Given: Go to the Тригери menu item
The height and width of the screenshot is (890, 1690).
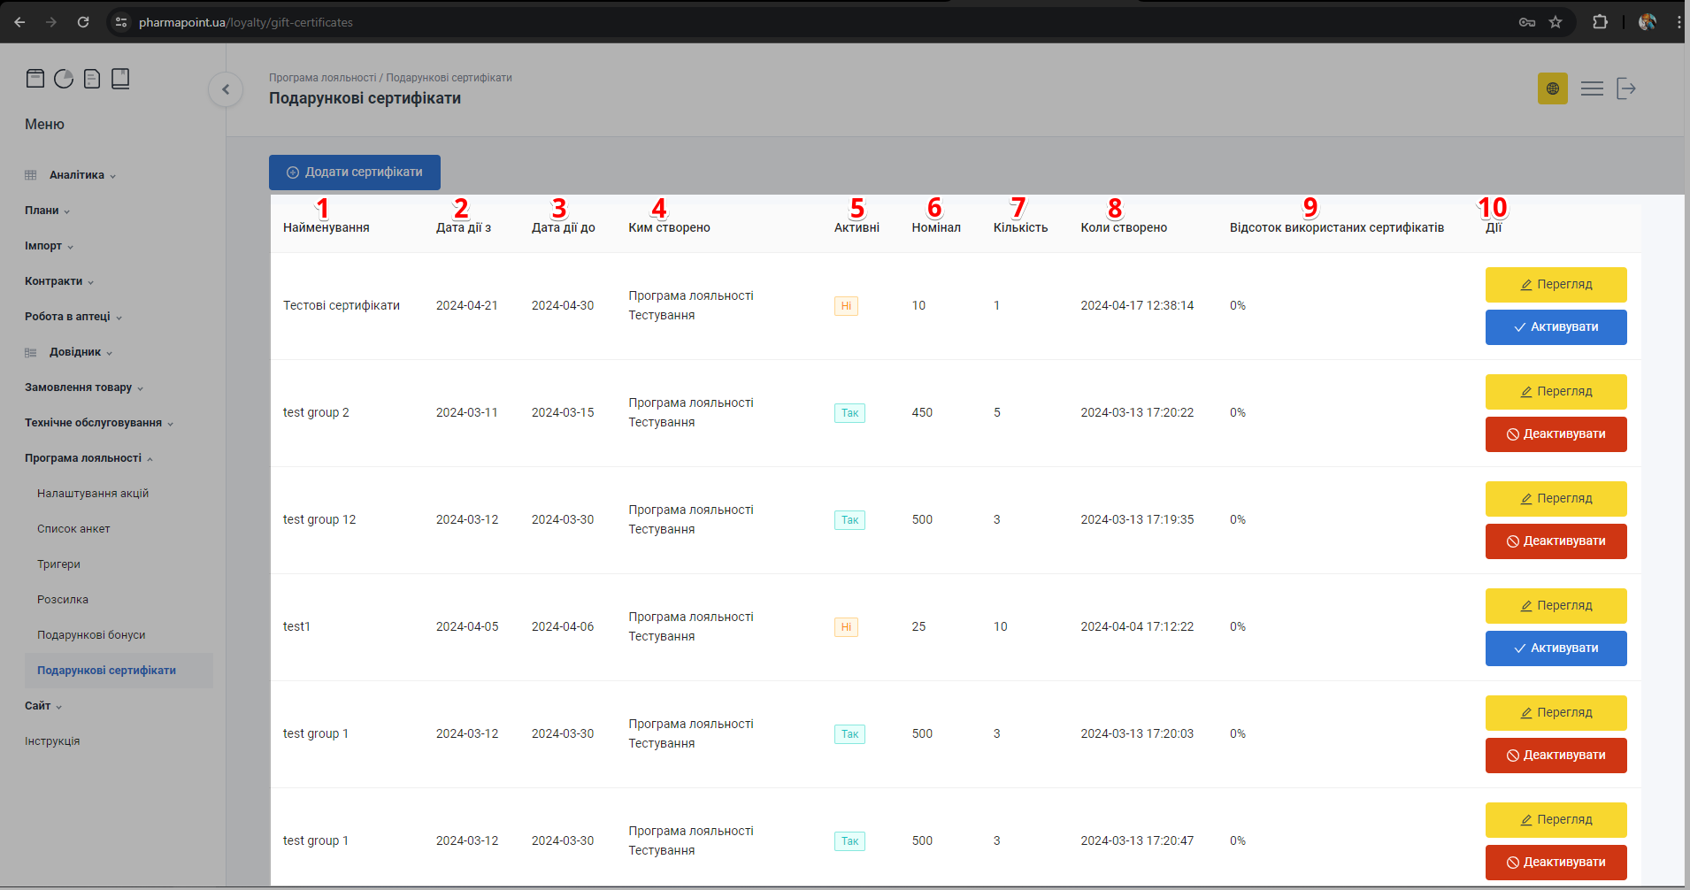Looking at the screenshot, I should coord(58,564).
